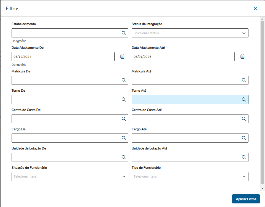The image size is (265, 207).
Task: Focus the Cargo De input field
Action: click(66, 138)
